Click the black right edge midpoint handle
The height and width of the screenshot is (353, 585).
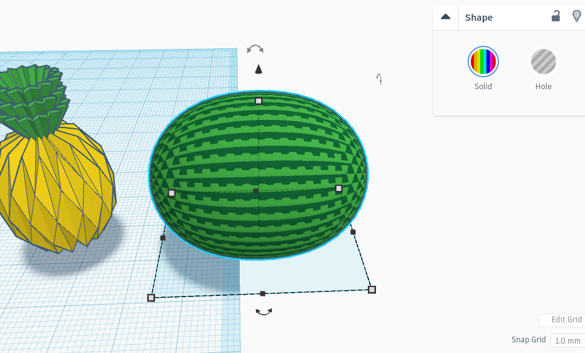pyautogui.click(x=353, y=232)
